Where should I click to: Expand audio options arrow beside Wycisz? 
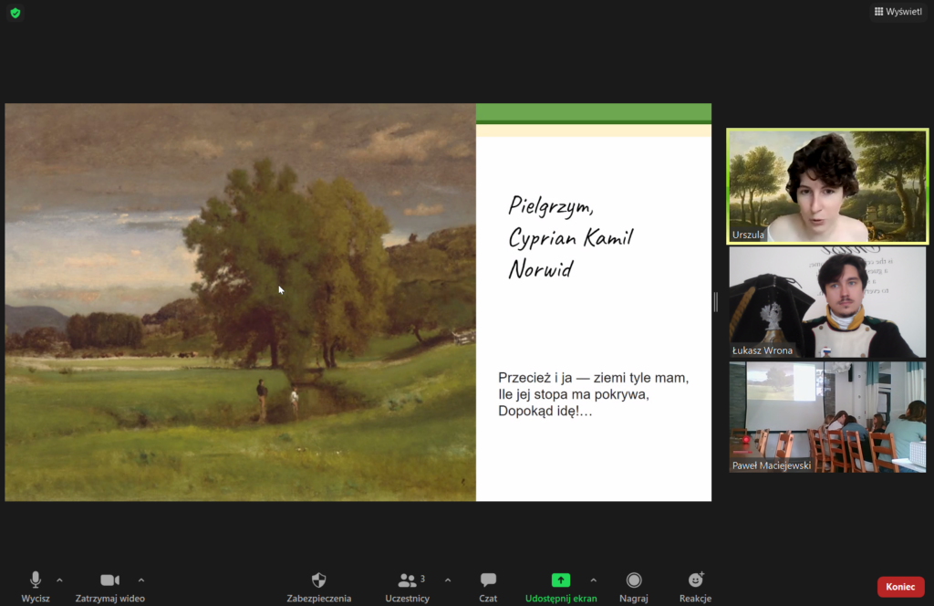coord(60,580)
